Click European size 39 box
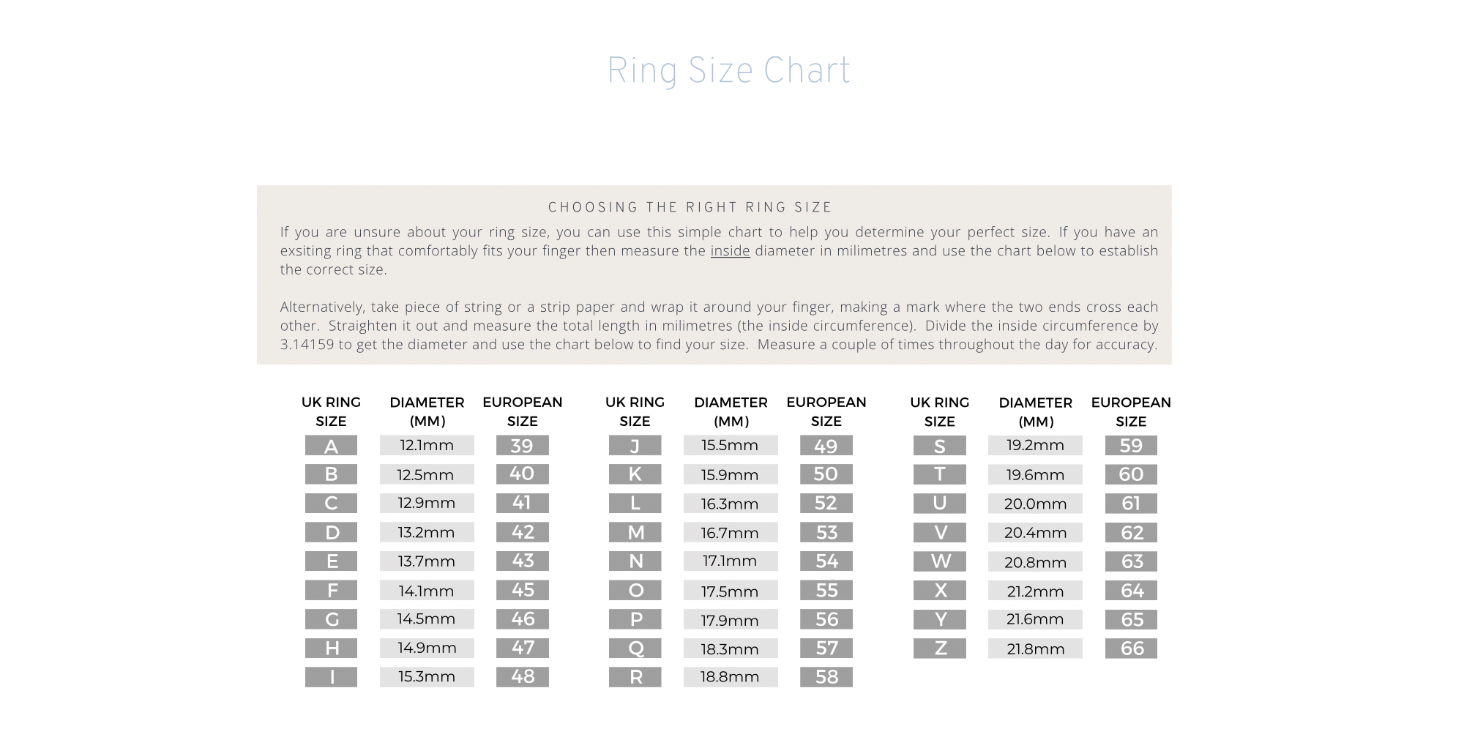The height and width of the screenshot is (740, 1464). 522,445
